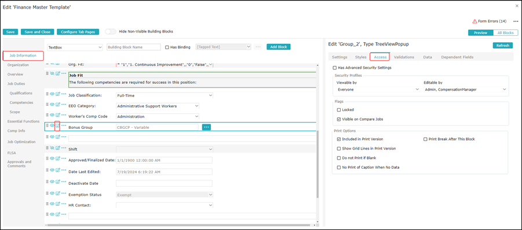Click the drag handle of the Bonus Group row

point(48,126)
